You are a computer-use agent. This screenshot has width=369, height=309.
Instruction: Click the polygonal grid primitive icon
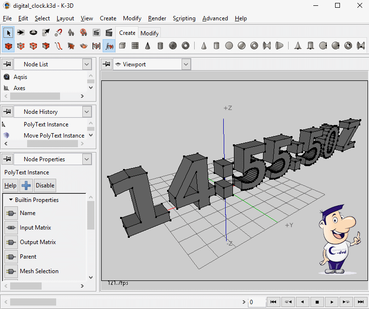pyautogui.click(x=135, y=46)
